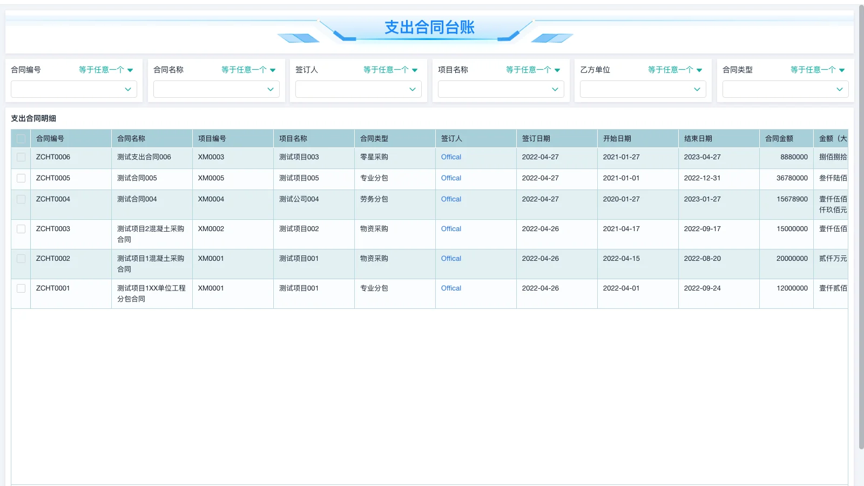Open the Offical link on ZCHT0006 row

pos(450,157)
